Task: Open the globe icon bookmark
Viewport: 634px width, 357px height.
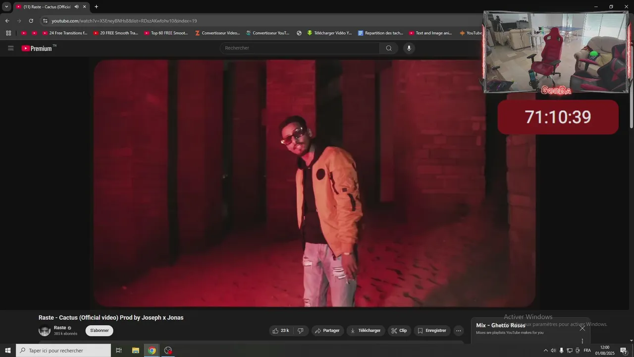Action: (299, 33)
